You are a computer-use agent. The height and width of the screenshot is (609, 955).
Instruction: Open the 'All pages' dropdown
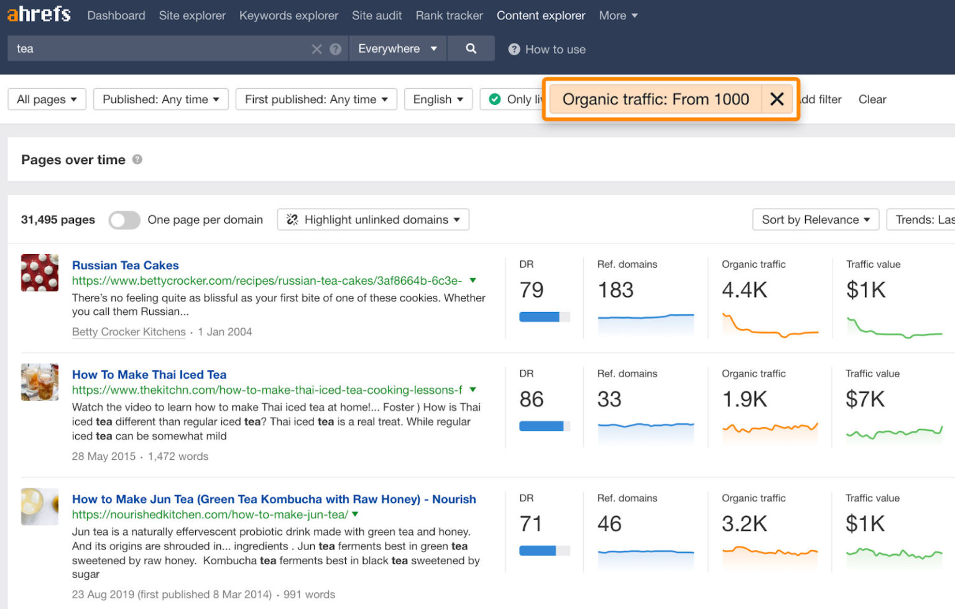pyautogui.click(x=46, y=99)
